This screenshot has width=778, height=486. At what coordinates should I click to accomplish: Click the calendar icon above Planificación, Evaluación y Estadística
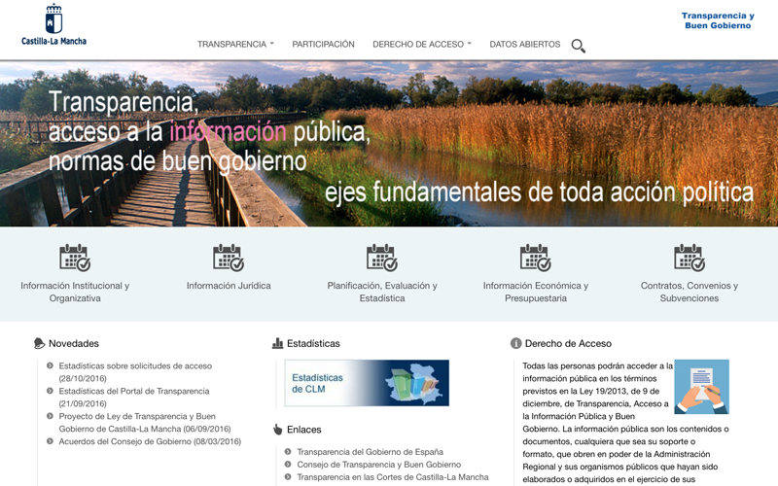382,258
